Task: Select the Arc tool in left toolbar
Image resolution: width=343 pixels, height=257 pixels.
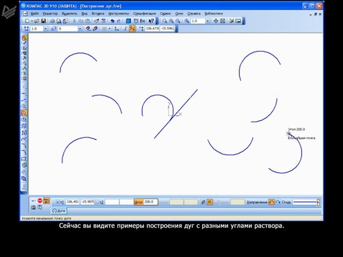Action: coord(24,113)
